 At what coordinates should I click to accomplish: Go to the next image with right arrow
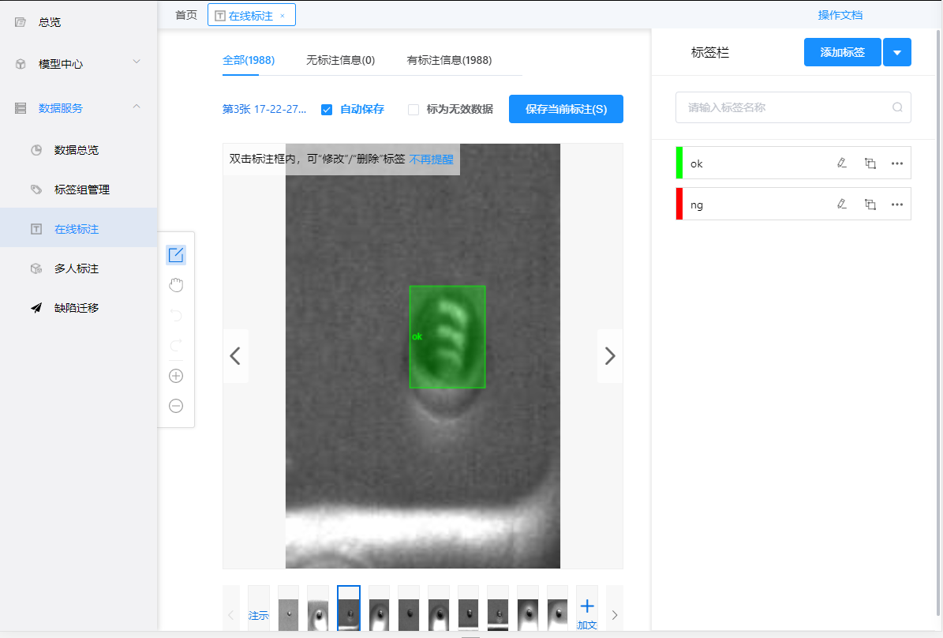pos(610,355)
